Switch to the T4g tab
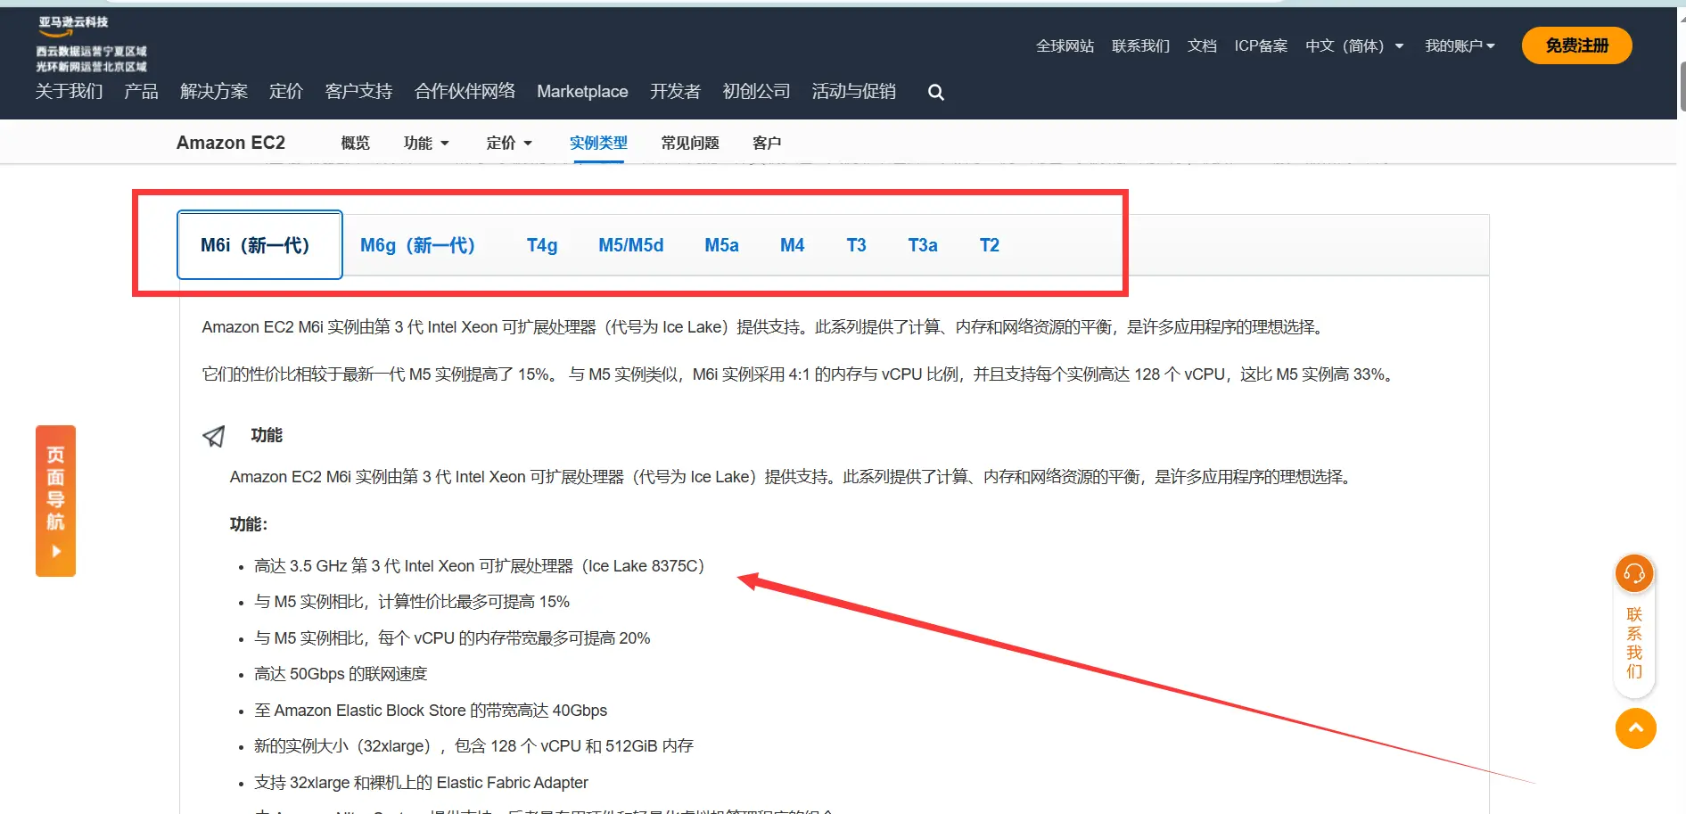Image resolution: width=1686 pixels, height=814 pixels. [542, 245]
